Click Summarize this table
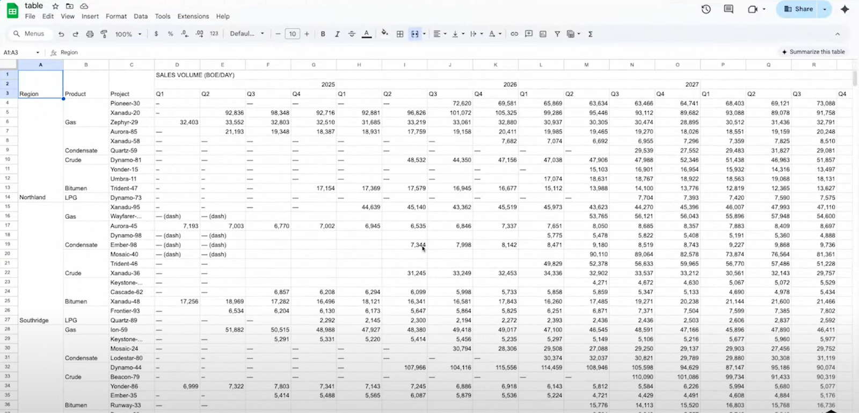 click(813, 52)
